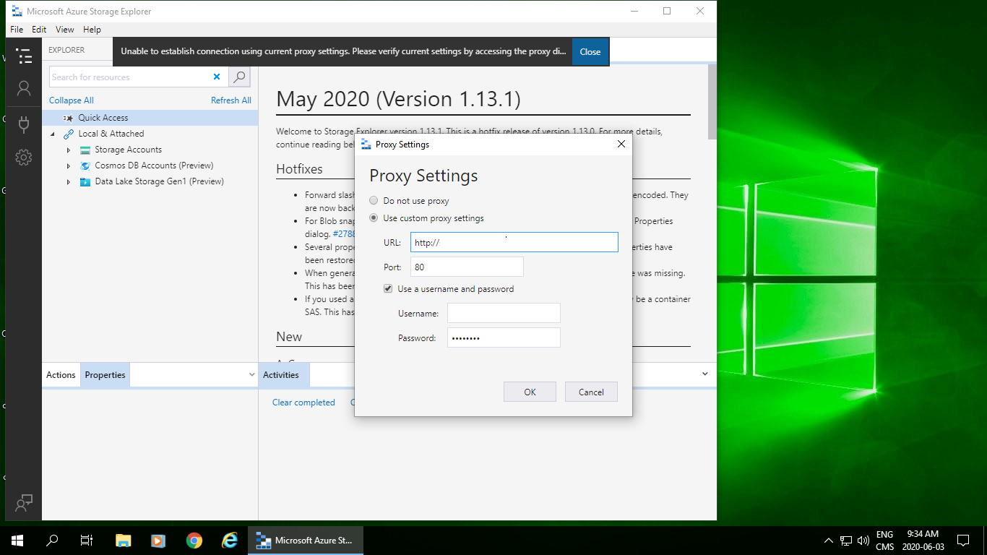Open the Feedback icon at sidebar bottom

pos(24,503)
